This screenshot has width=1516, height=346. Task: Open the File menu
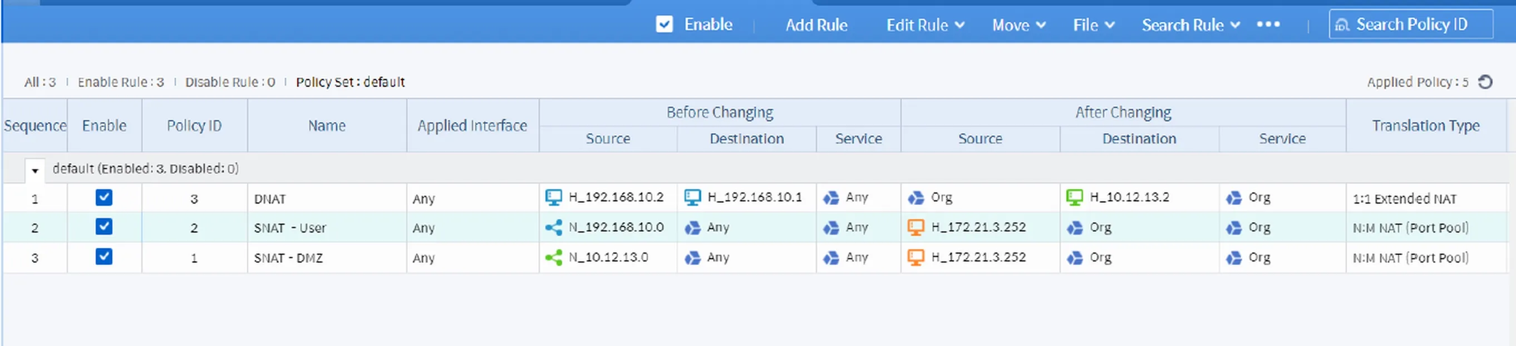tap(1093, 24)
